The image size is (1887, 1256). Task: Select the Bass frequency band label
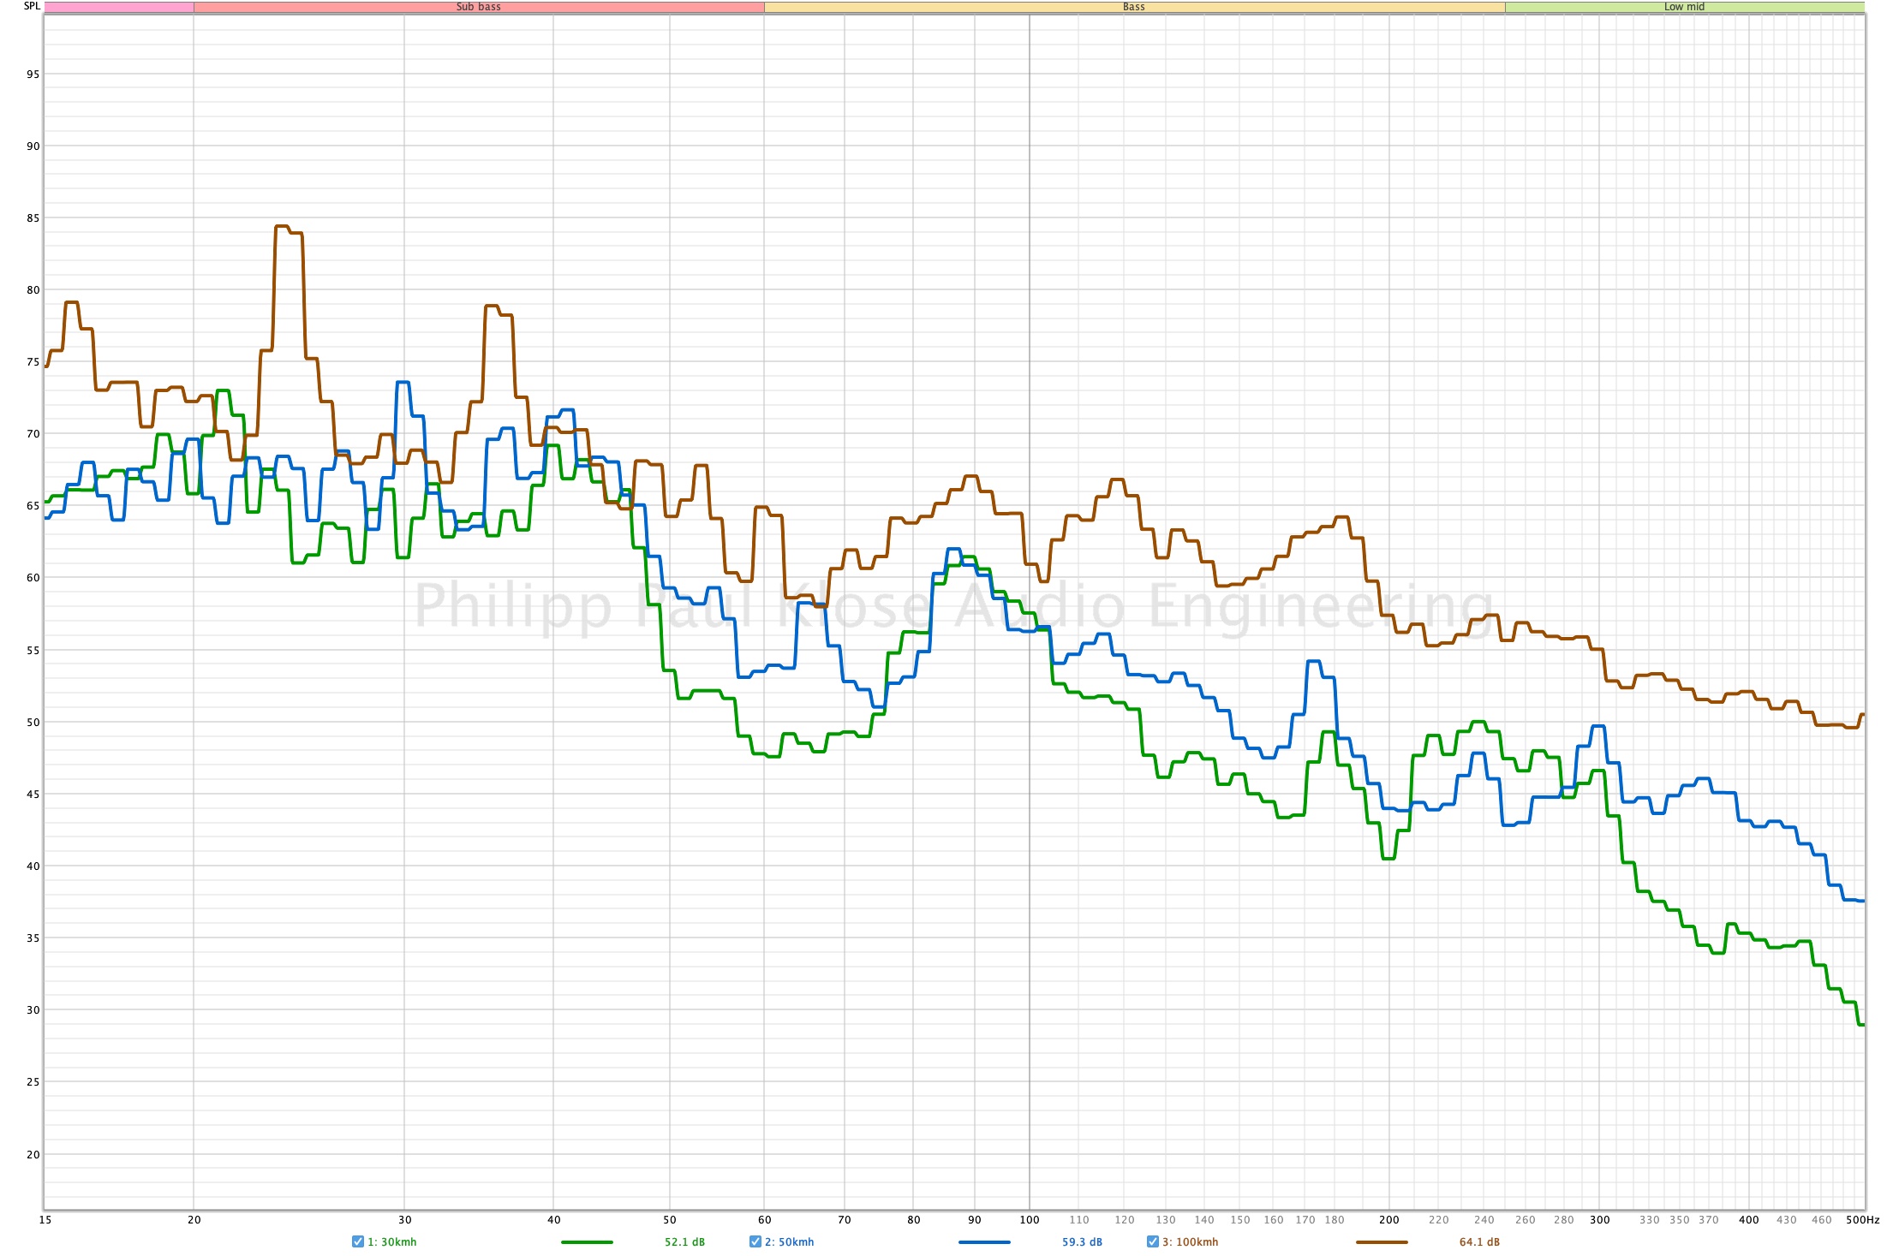(x=1133, y=7)
